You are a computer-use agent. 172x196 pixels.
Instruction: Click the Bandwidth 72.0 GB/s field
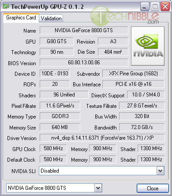tap(142, 127)
